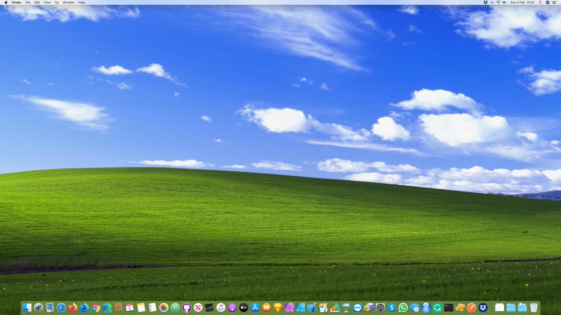Open the white documents stack in Dock

500,308
